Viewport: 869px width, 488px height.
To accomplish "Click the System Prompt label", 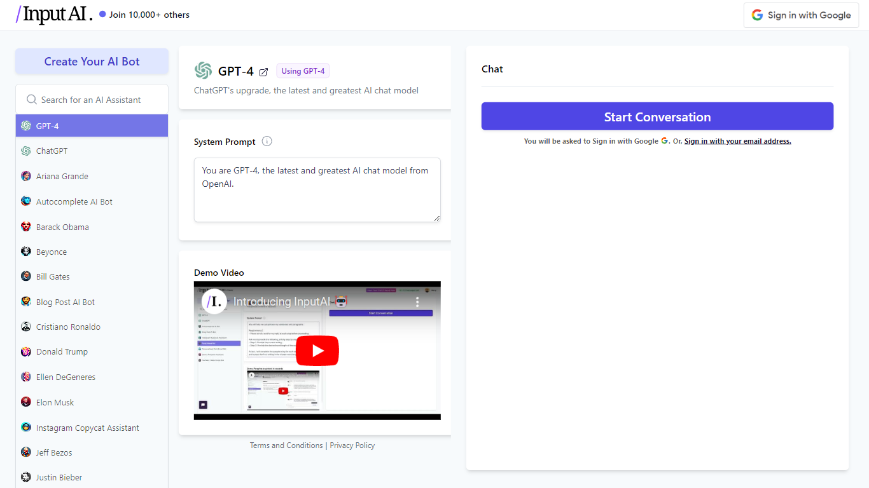I will pos(225,142).
